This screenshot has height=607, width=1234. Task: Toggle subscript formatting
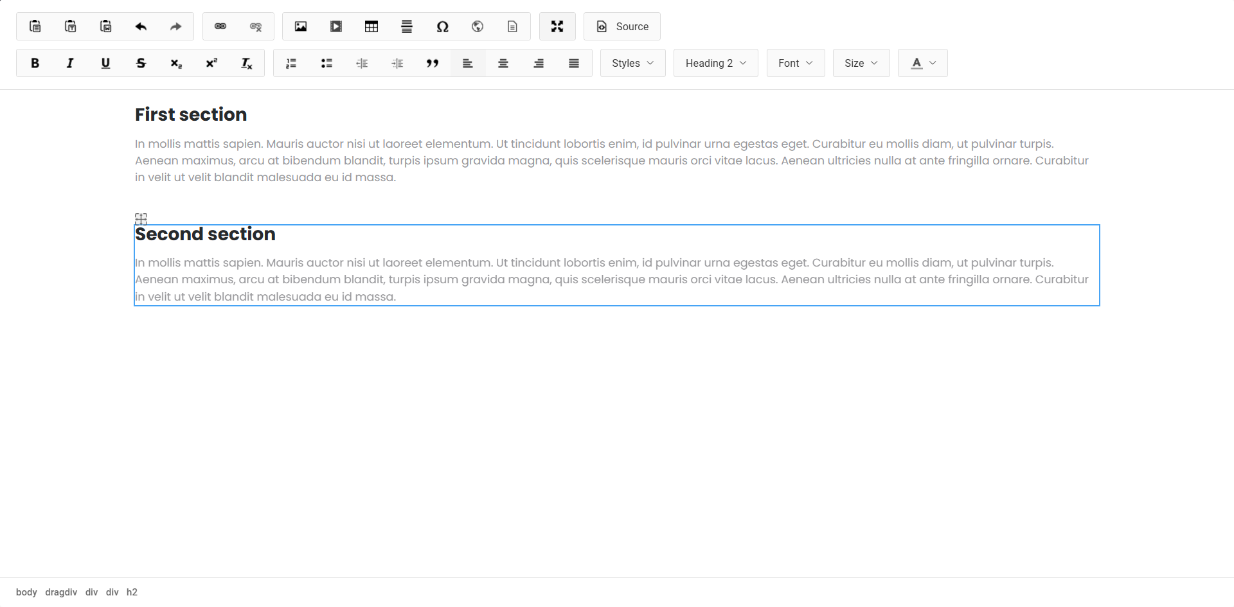pyautogui.click(x=175, y=63)
